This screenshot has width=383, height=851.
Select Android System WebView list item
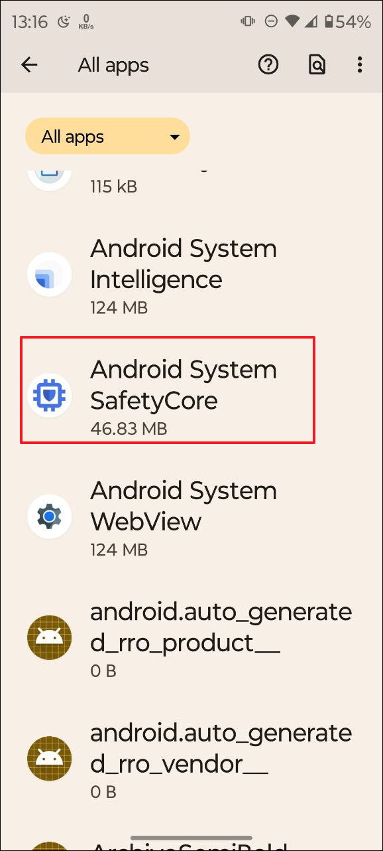(191, 517)
